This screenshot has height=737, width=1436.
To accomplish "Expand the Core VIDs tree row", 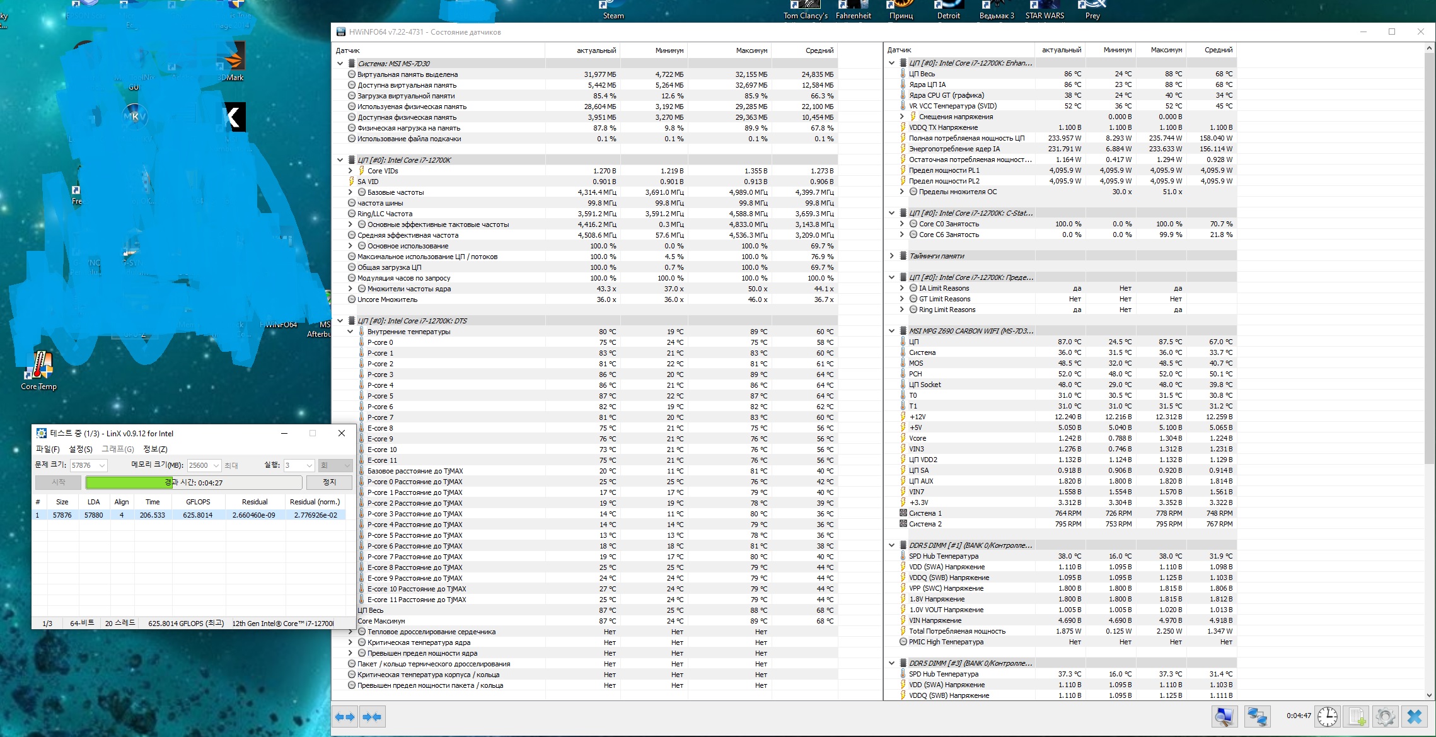I will click(x=350, y=171).
